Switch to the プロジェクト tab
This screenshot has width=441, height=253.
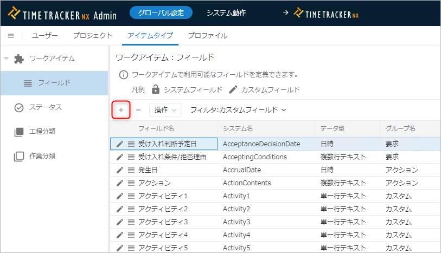(x=92, y=36)
